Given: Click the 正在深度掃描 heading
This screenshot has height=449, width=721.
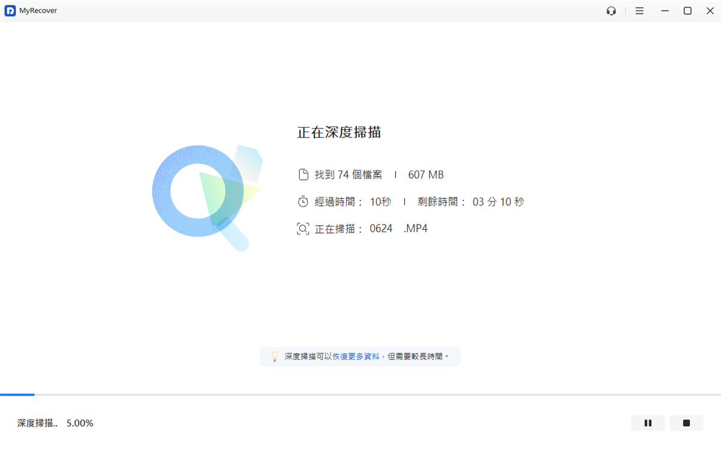Looking at the screenshot, I should [x=339, y=133].
